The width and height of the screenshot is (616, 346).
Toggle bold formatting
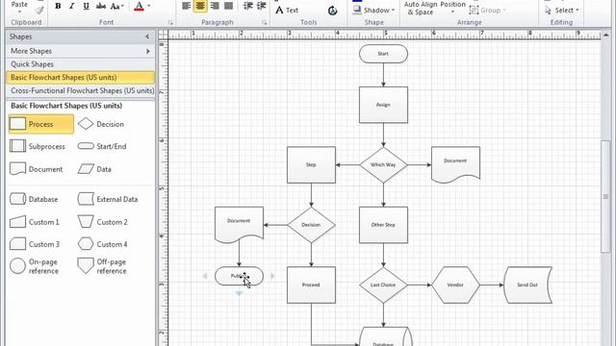click(58, 6)
